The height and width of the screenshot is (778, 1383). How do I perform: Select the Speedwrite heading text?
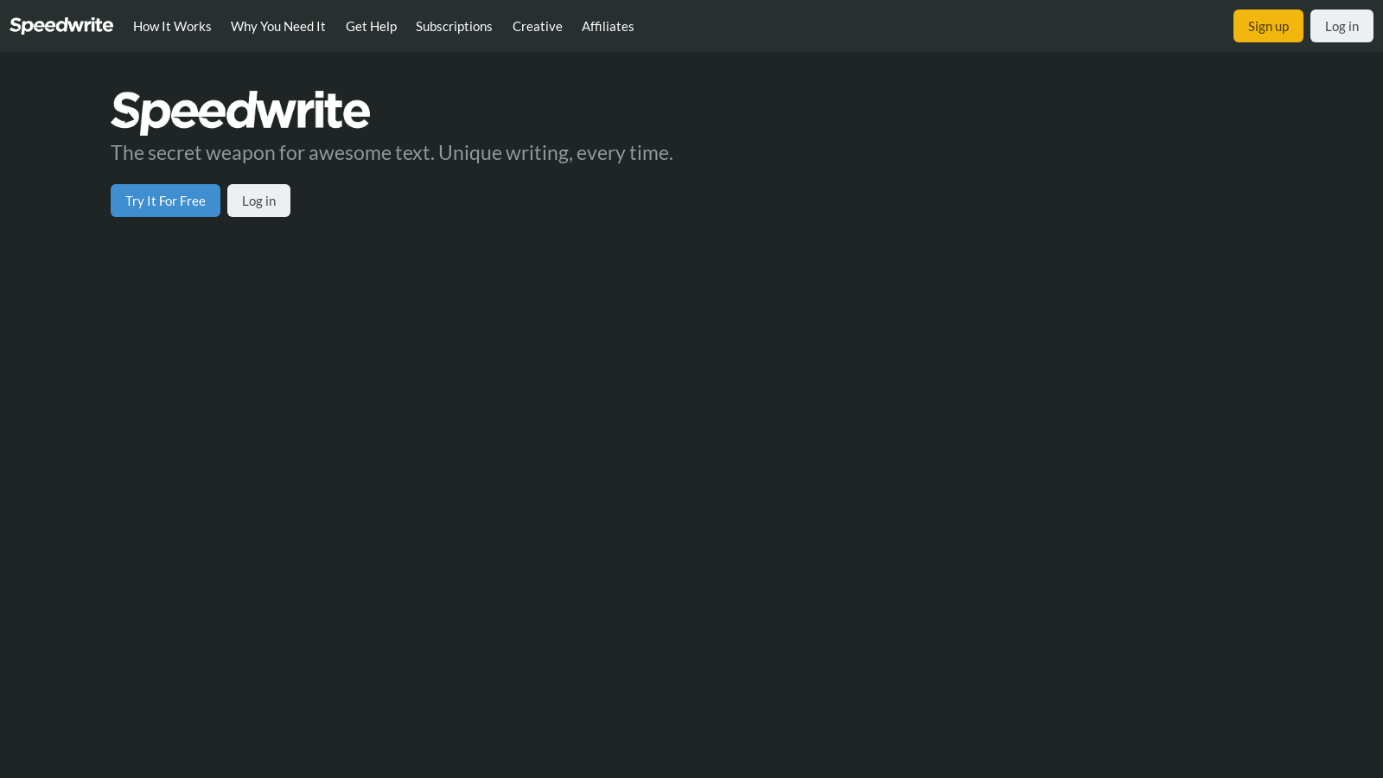coord(239,111)
